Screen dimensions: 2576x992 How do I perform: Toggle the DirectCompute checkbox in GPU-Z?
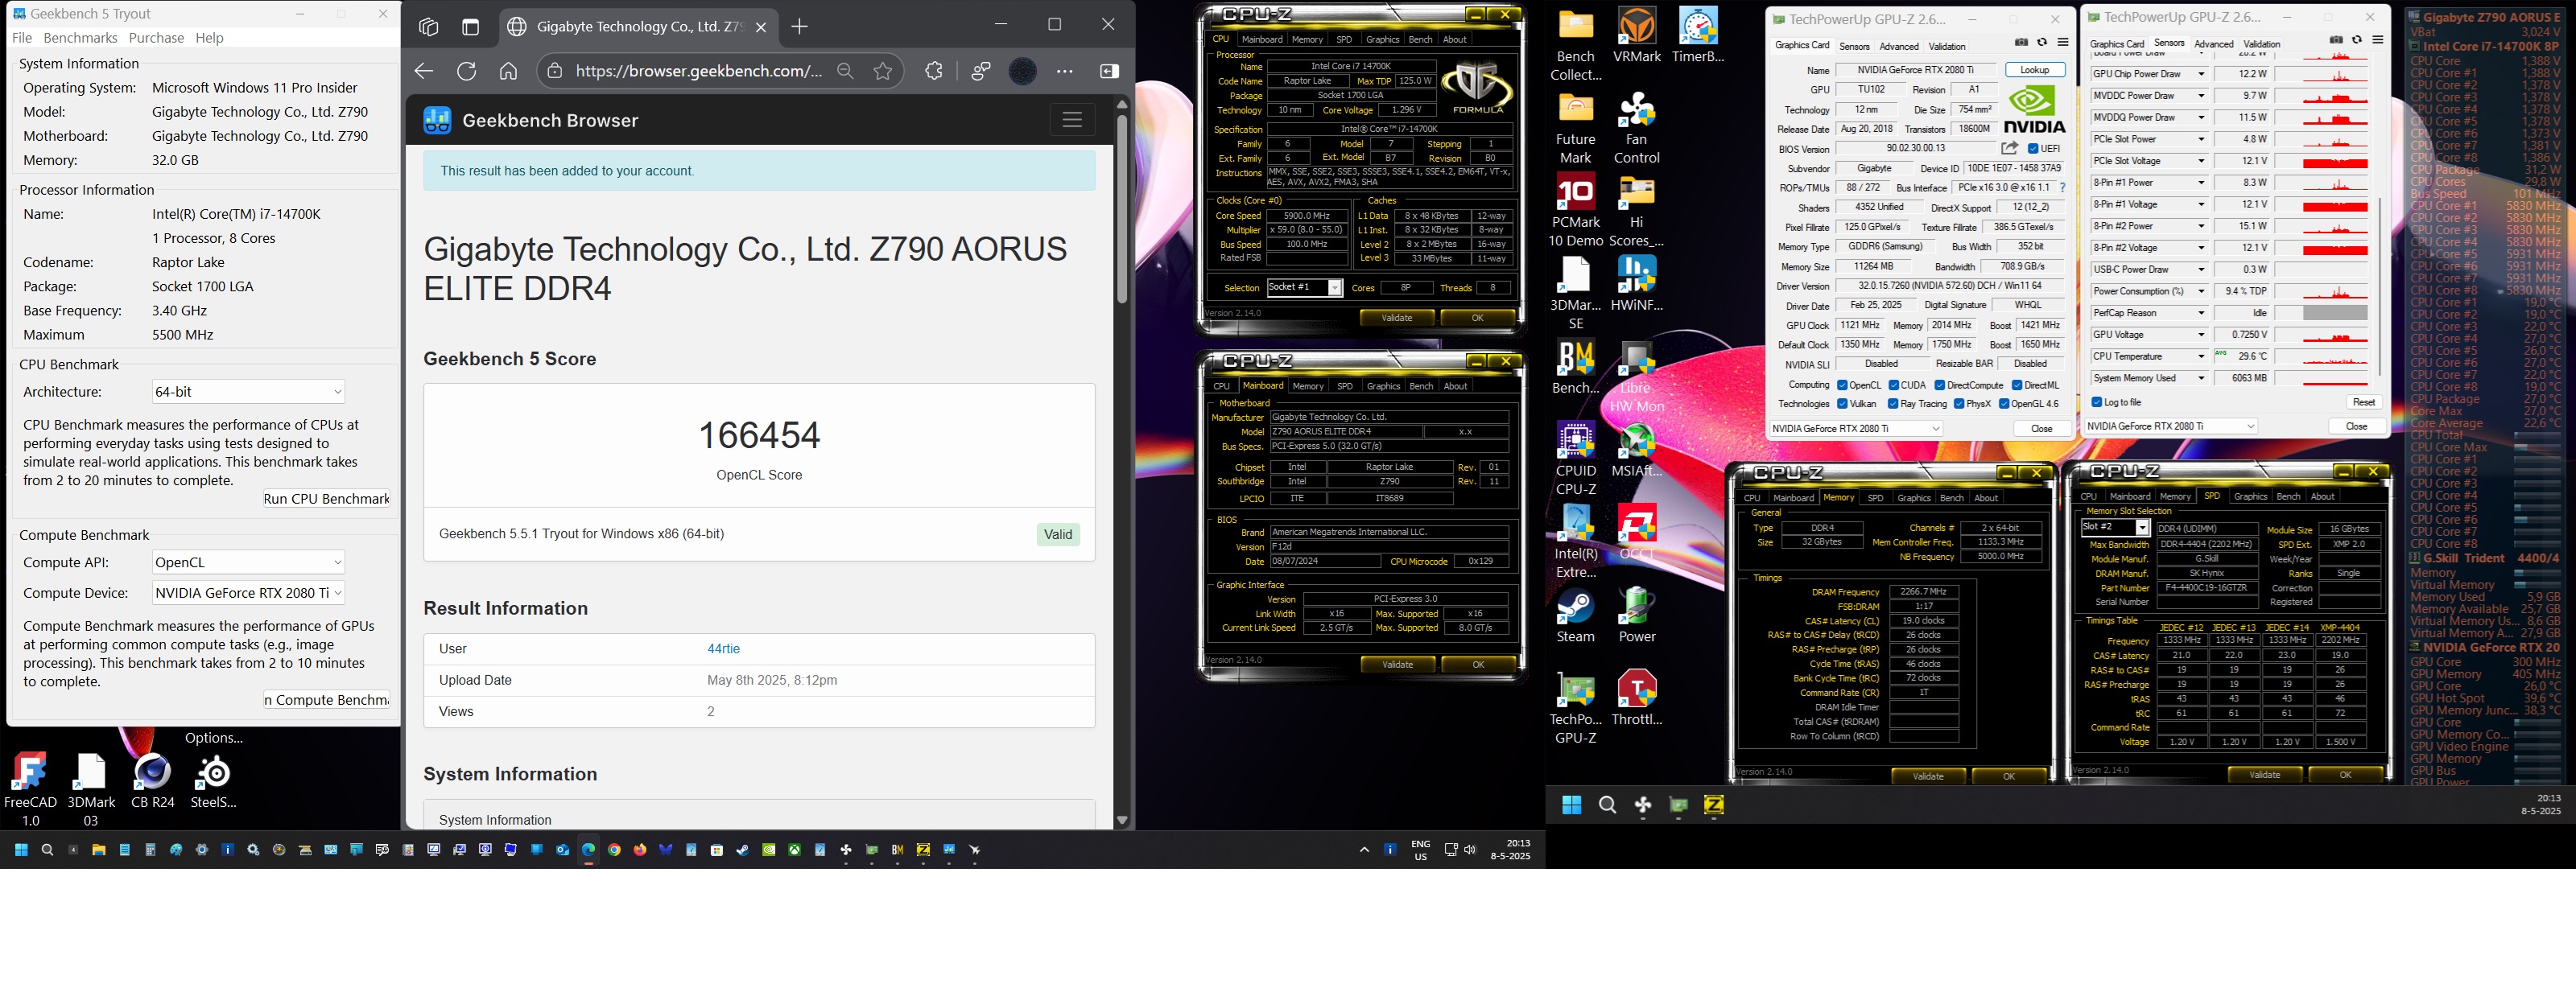click(x=1940, y=385)
